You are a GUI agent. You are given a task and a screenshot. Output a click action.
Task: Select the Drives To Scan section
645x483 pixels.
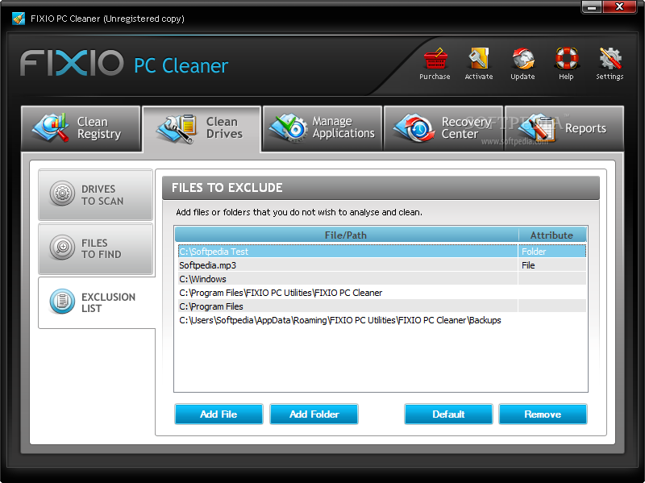point(95,194)
